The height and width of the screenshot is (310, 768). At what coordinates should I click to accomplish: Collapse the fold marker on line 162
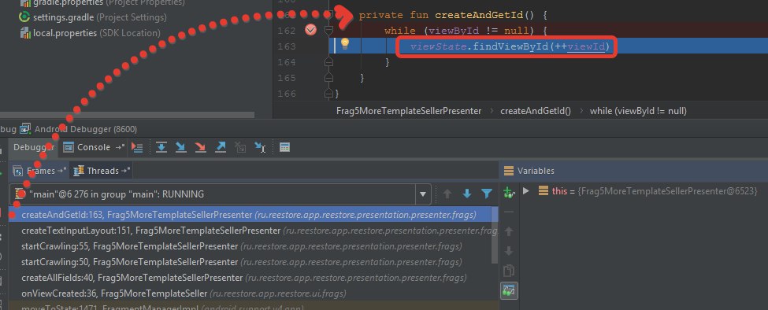pos(328,31)
